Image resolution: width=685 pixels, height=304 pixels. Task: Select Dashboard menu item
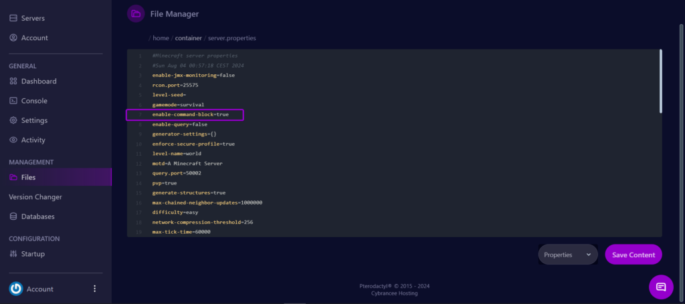pos(39,81)
